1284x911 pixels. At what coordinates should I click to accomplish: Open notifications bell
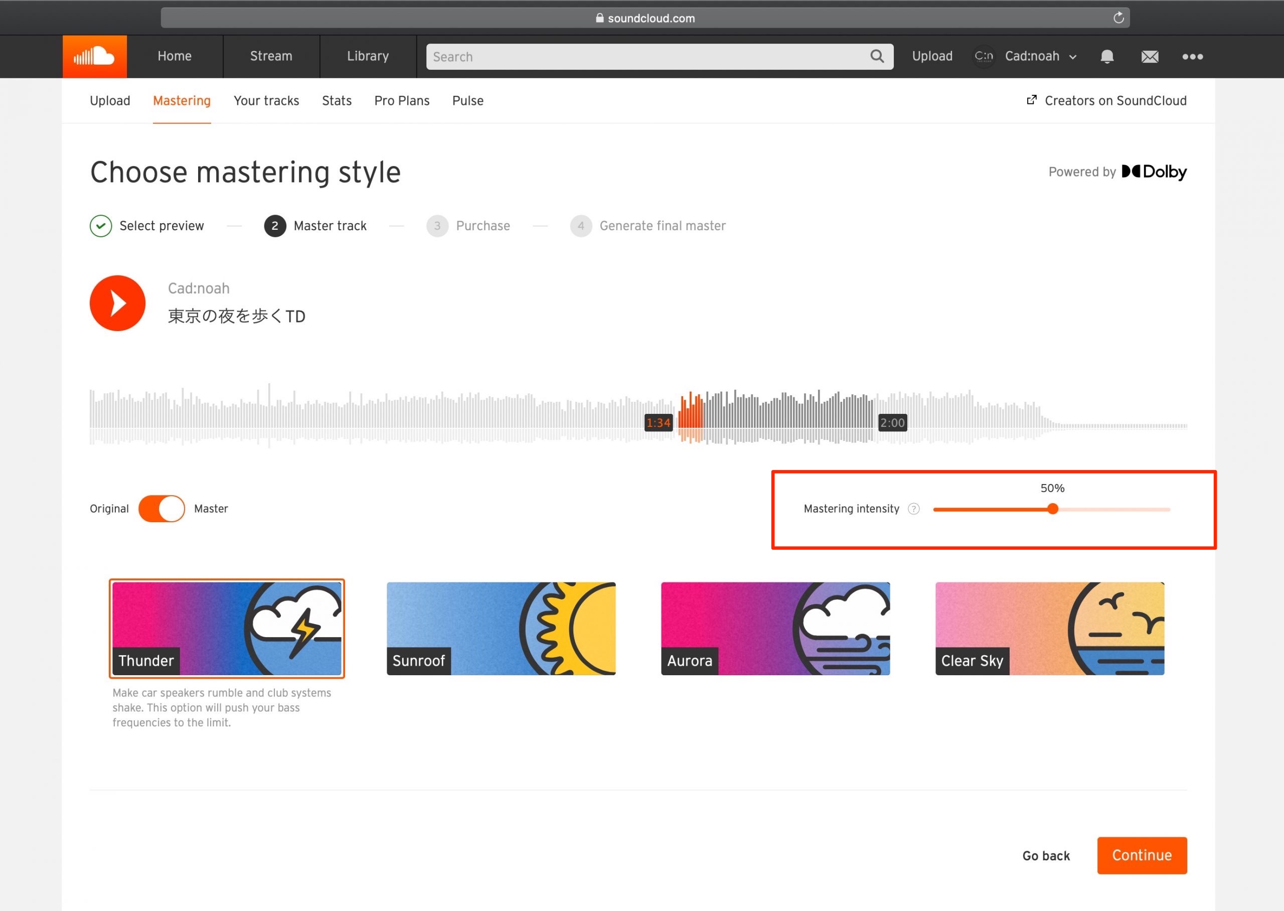pyautogui.click(x=1106, y=56)
